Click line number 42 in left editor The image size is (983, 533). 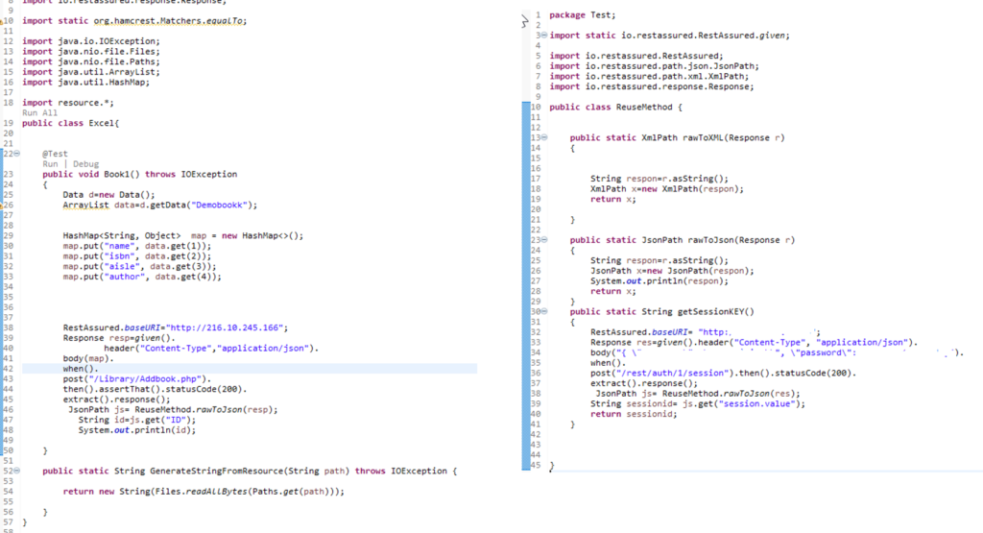point(8,369)
